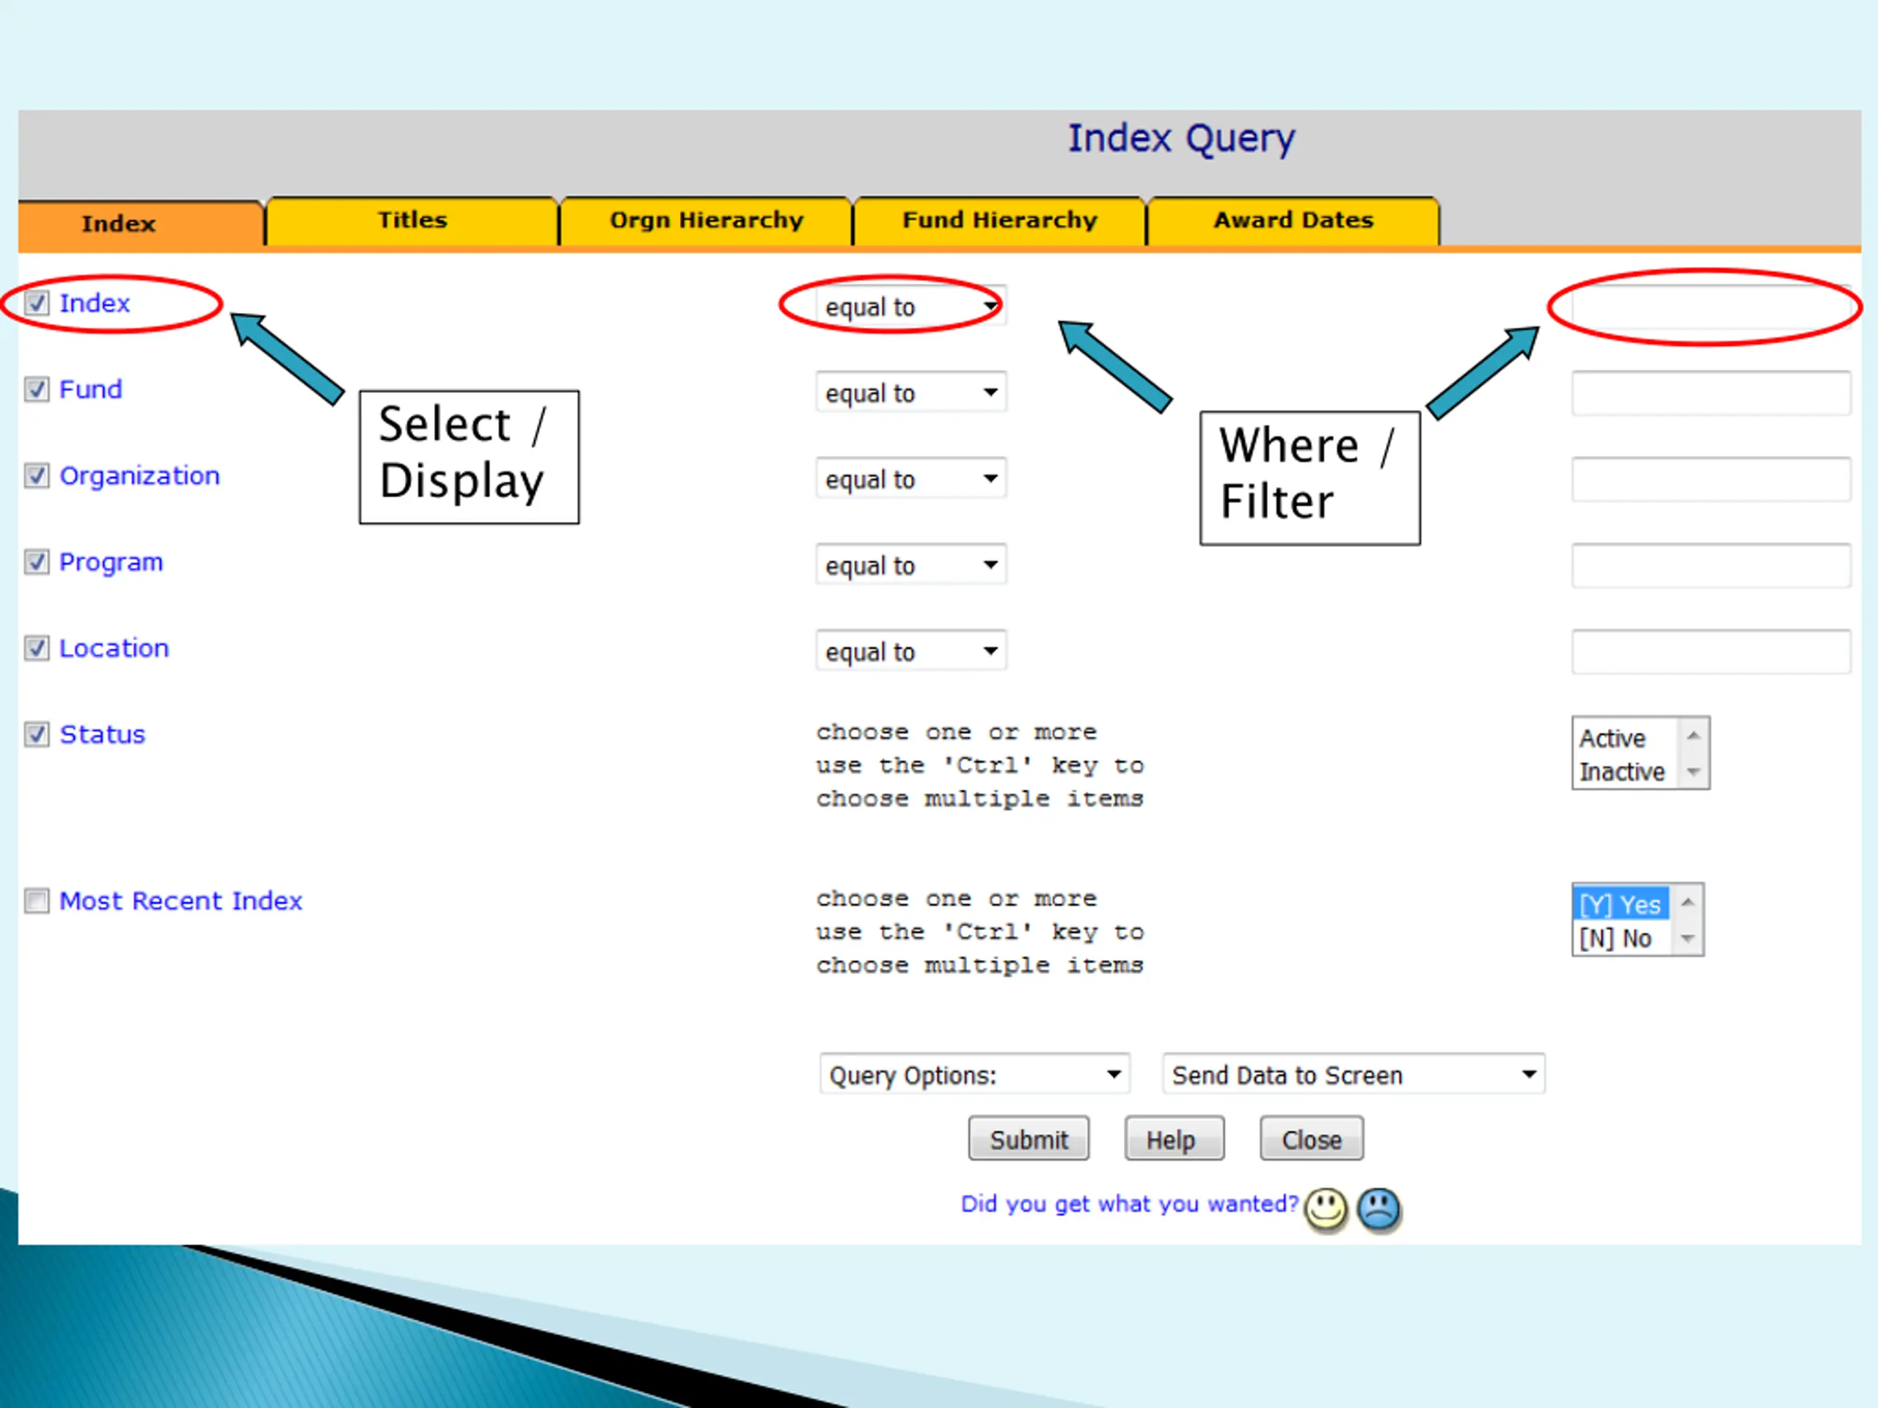Click the Status list scroll-down arrow
Image resolution: width=1878 pixels, height=1408 pixels.
click(1693, 771)
